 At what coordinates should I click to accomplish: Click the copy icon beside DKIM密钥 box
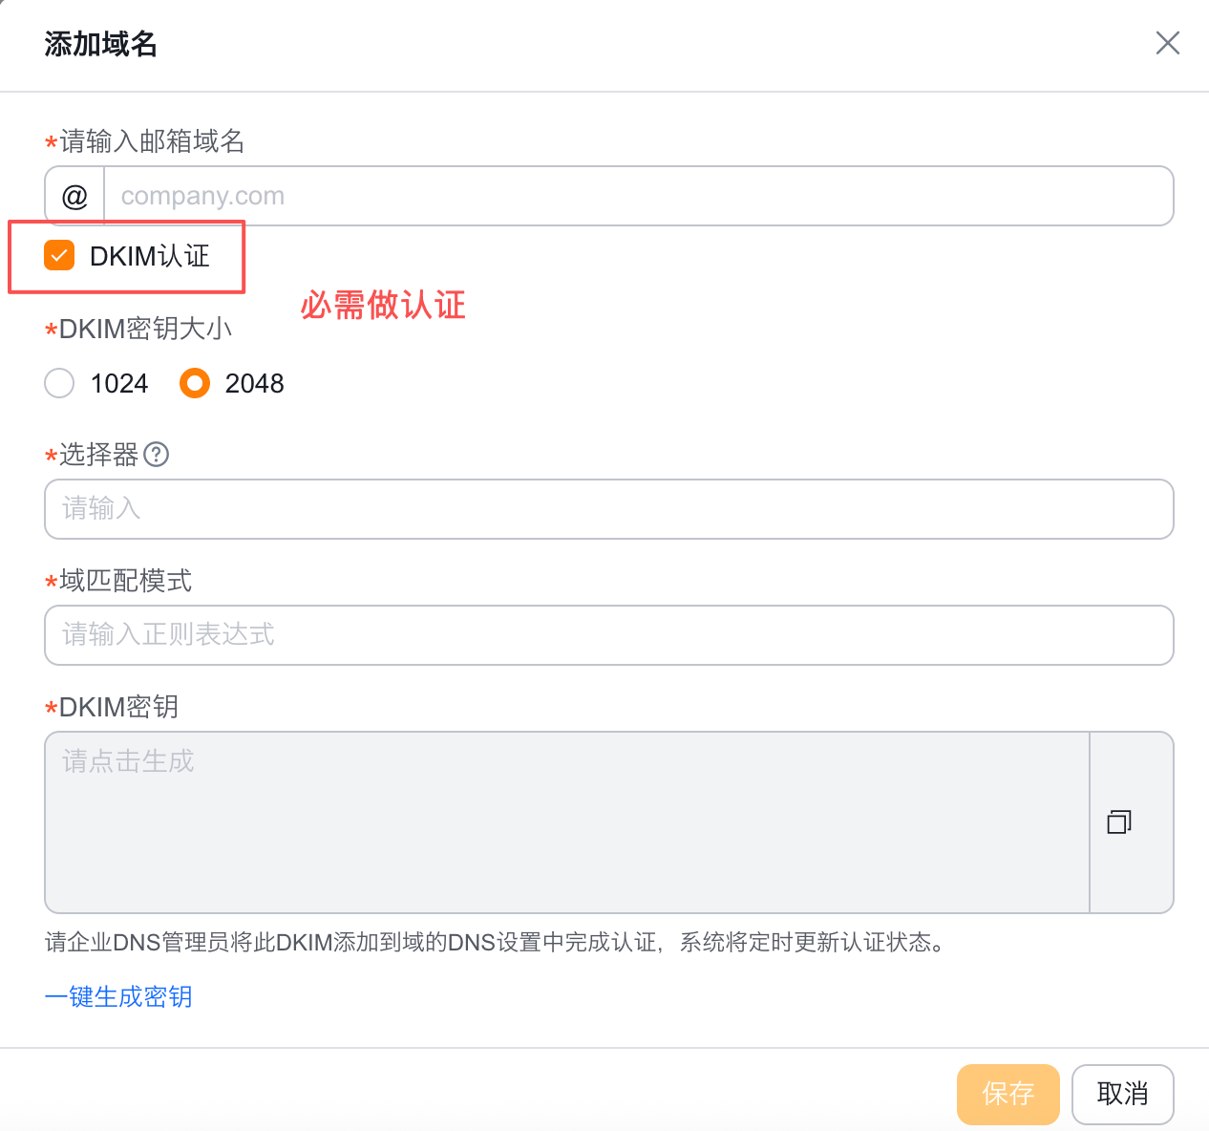1119,822
